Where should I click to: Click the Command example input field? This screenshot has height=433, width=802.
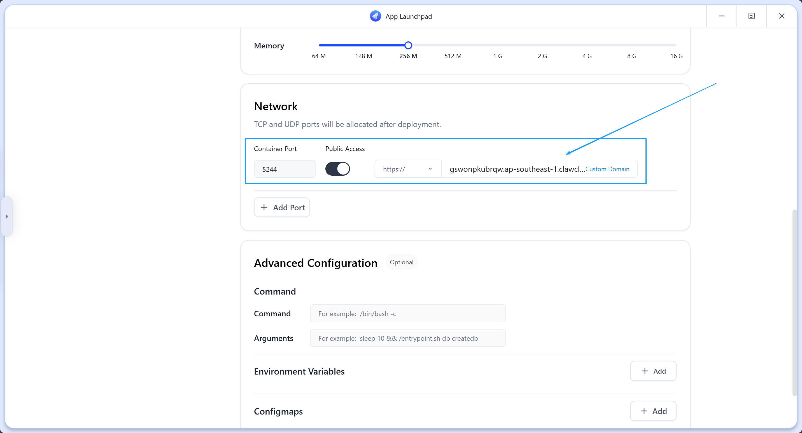pos(408,313)
